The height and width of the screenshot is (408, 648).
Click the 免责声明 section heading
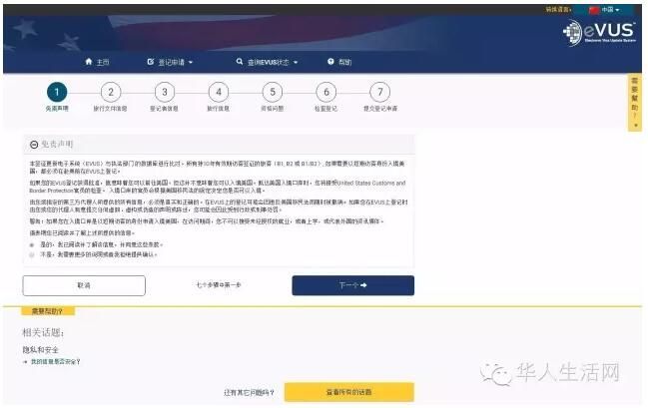(57, 144)
